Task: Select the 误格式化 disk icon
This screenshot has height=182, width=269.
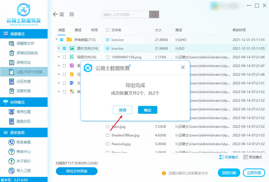Action: tap(11, 62)
